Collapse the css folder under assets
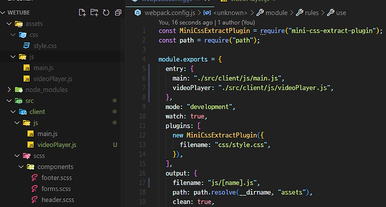Screen dimensions: 386x207 (x=13, y=34)
